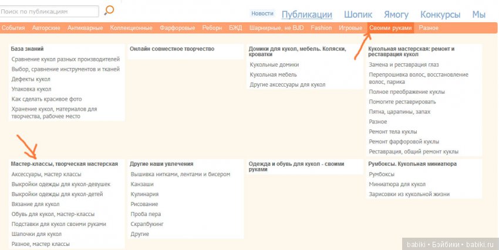This screenshot has width=499, height=250.
Task: Select Миниатюра для кукол link
Action: point(397,184)
